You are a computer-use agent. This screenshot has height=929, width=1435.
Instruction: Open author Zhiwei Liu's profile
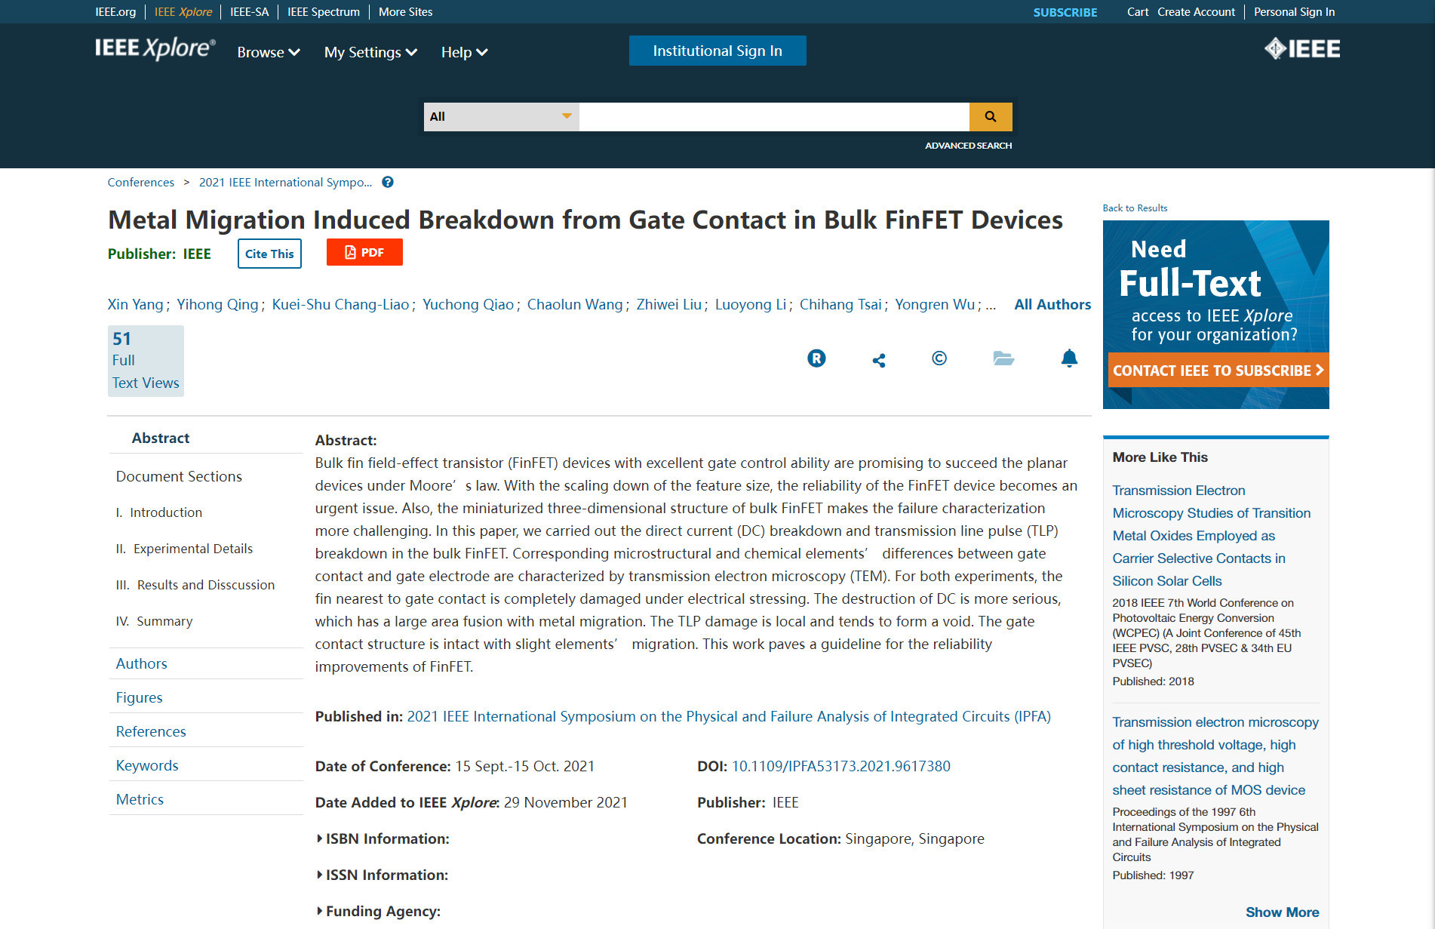668,304
